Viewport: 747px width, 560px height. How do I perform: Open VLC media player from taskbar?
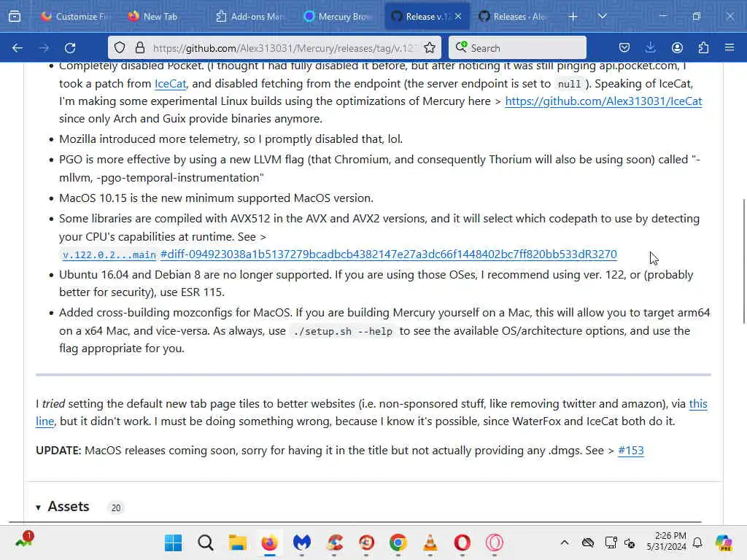click(x=430, y=542)
